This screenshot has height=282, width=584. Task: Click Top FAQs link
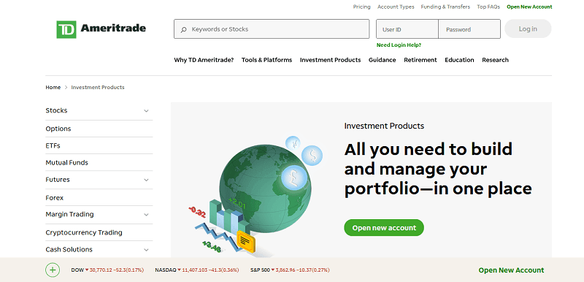[488, 7]
